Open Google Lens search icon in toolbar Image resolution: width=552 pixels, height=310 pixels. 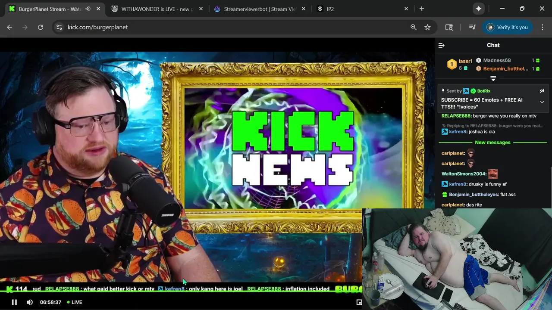point(449,27)
